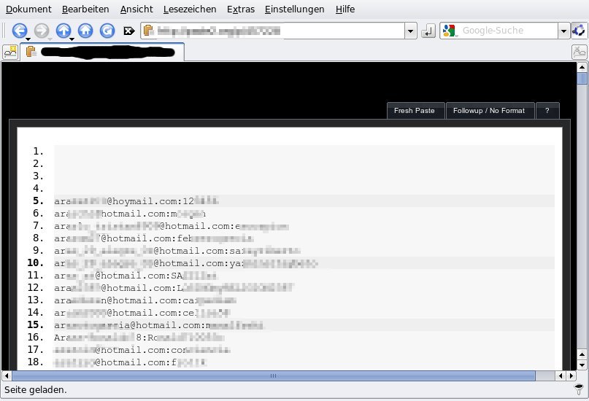
Task: Open a new tab with the tab-bar icon
Action: pyautogui.click(x=10, y=52)
